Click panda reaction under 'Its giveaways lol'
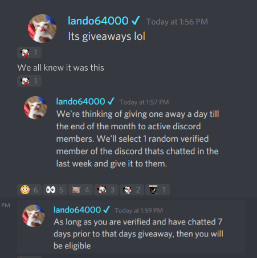257x258 pixels. point(29,52)
